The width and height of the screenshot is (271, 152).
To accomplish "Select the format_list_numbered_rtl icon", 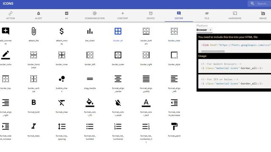I will 146,126.
